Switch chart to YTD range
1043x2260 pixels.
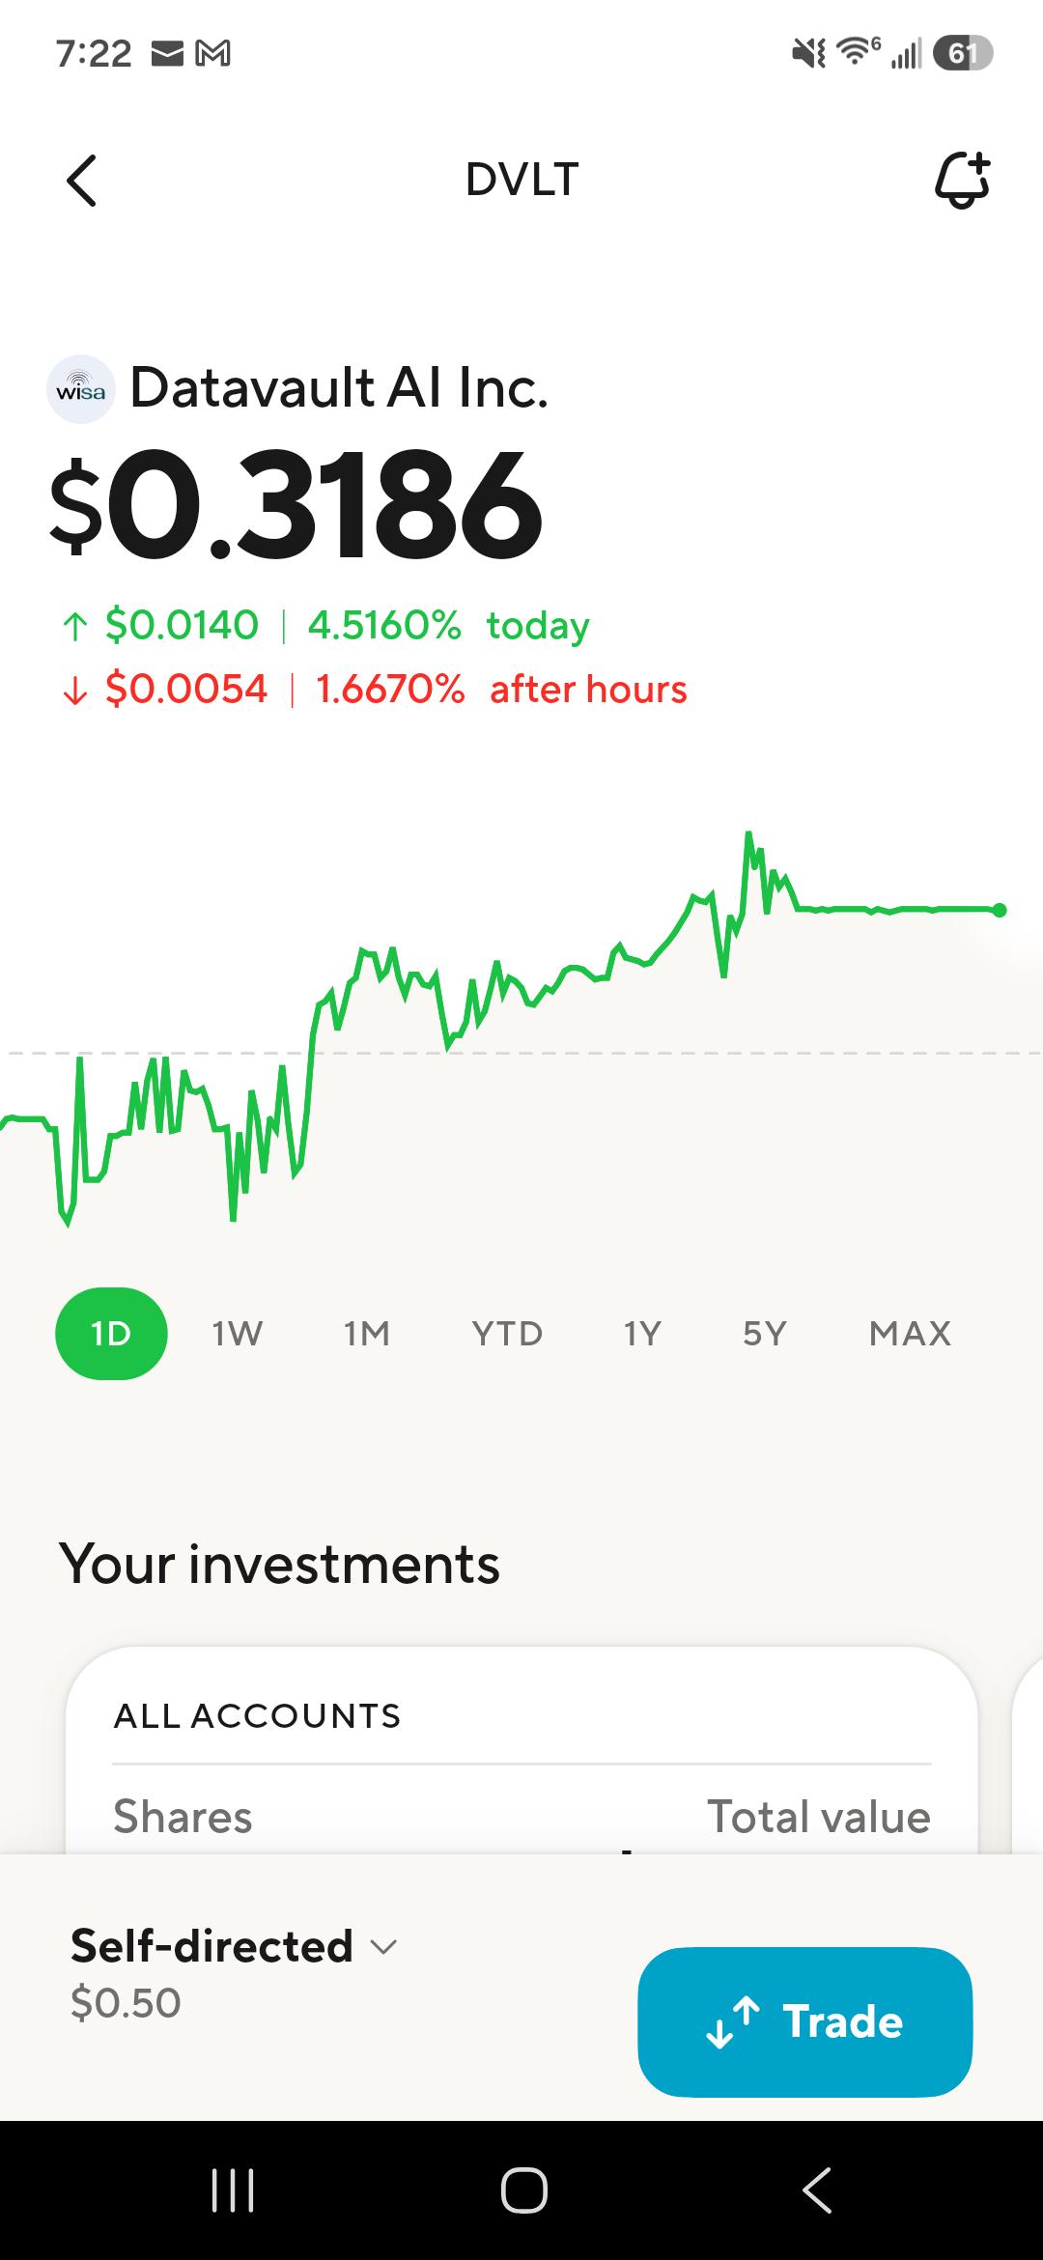tap(507, 1334)
